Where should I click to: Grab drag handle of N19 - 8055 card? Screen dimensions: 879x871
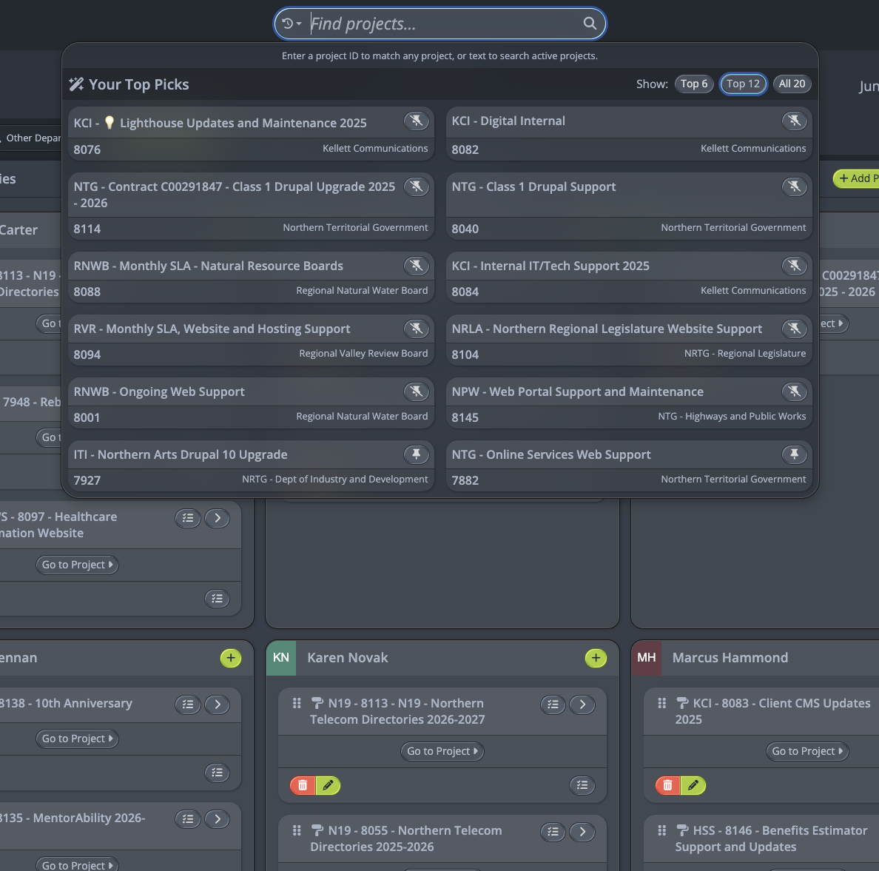[297, 830]
